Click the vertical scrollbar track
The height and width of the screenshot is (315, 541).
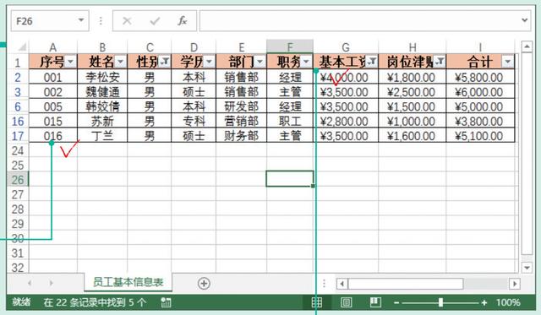[x=527, y=154]
